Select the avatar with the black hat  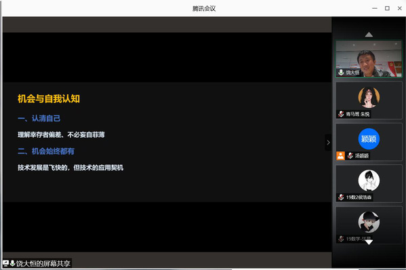point(369,222)
